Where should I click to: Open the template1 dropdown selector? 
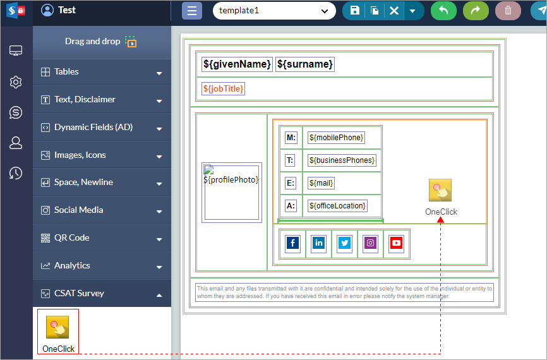point(273,11)
